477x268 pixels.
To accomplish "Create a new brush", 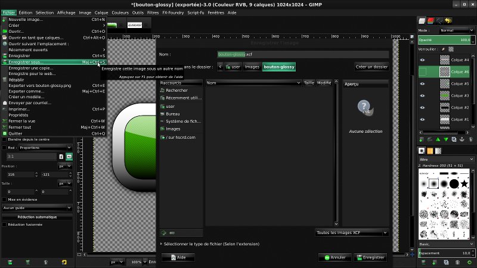I will [435, 262].
